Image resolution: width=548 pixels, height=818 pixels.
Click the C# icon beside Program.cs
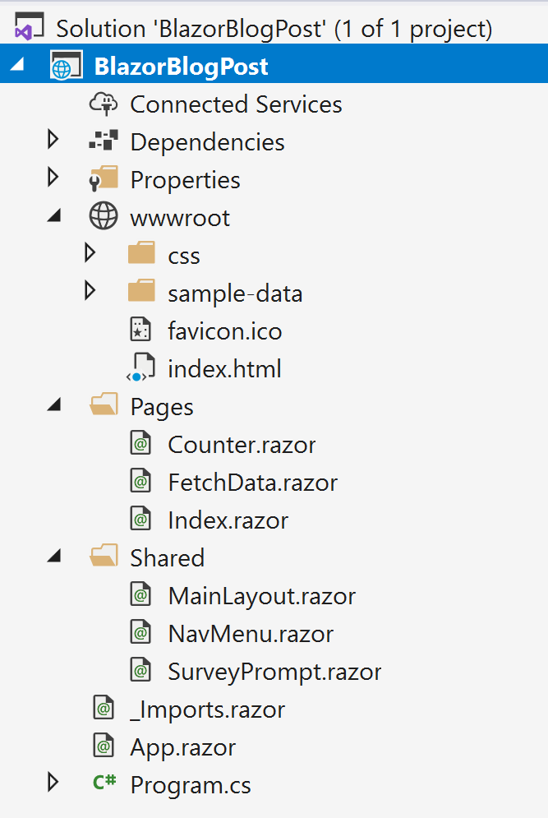click(x=104, y=782)
